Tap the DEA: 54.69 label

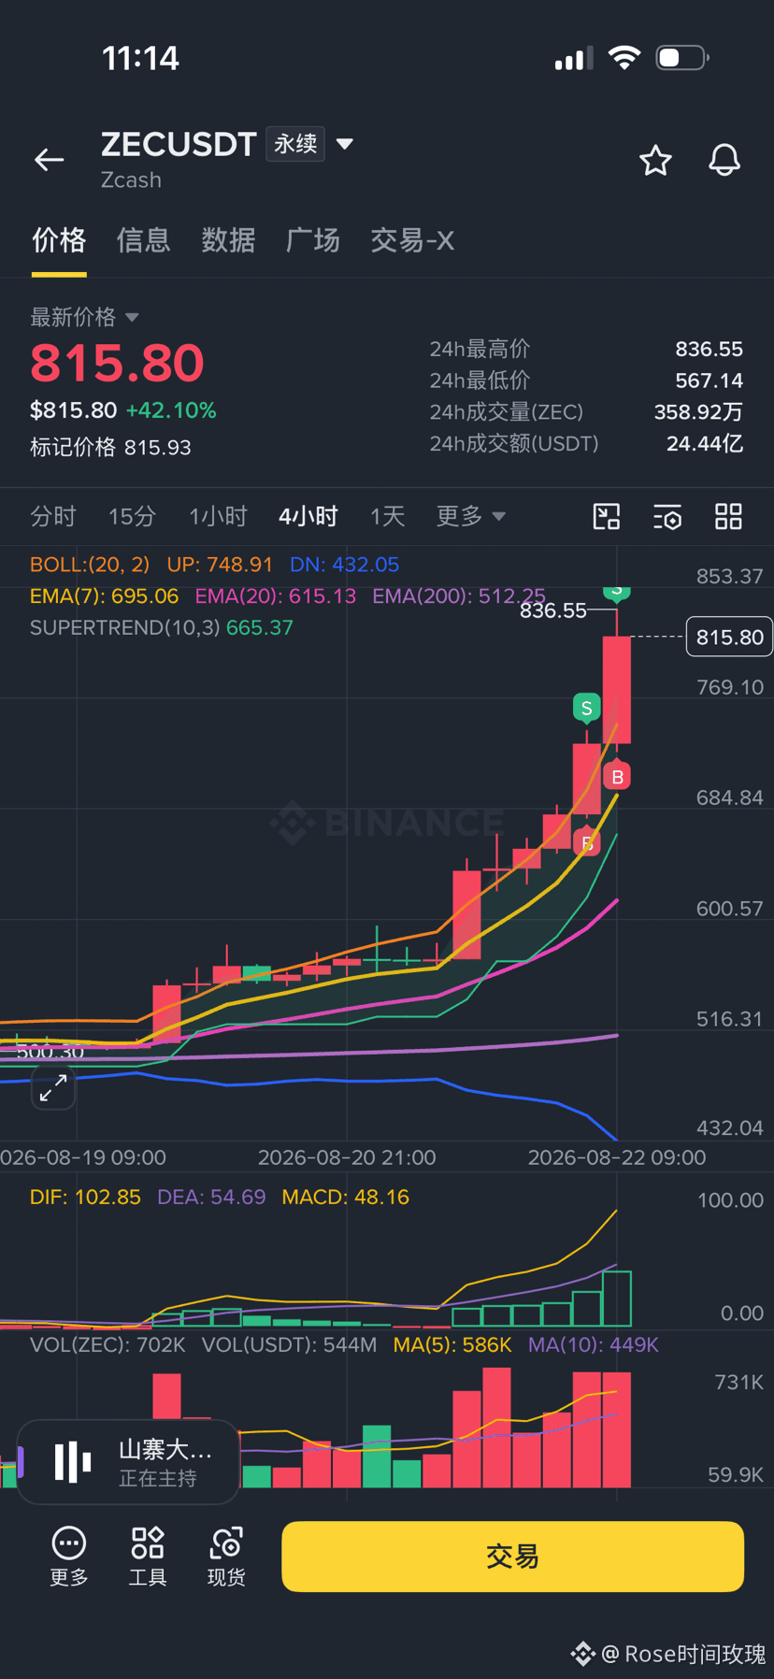(x=211, y=1198)
